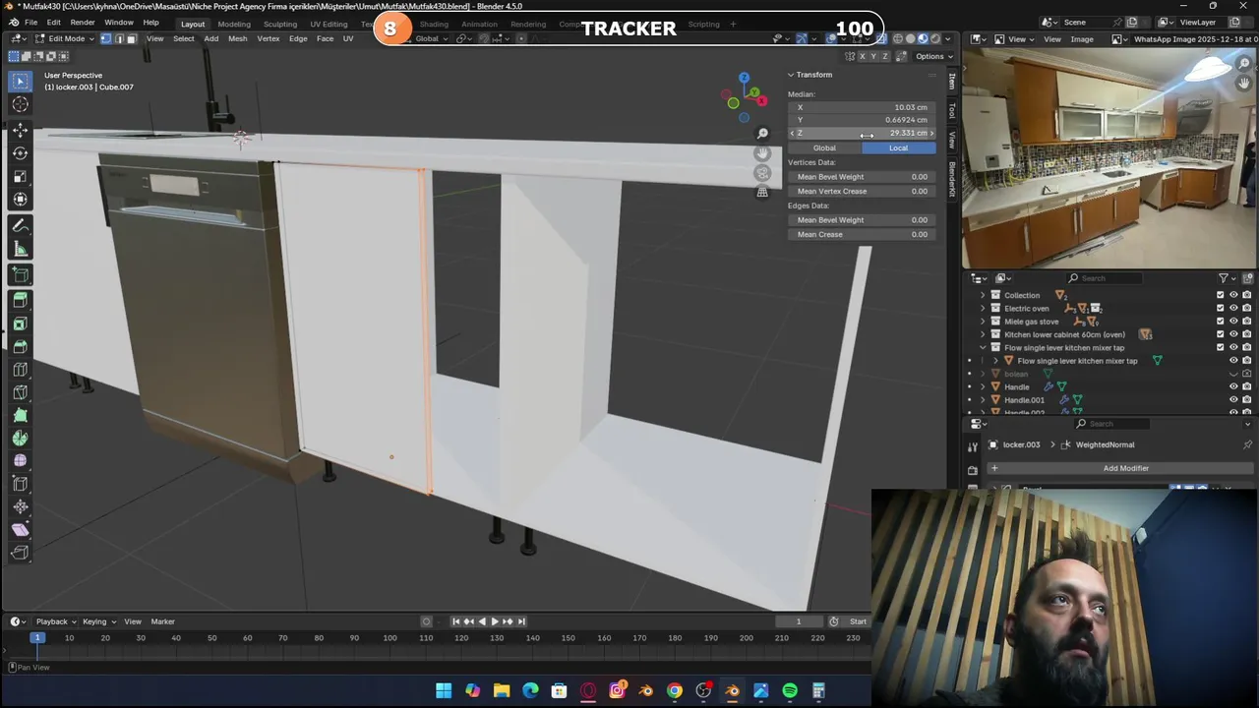Open the Edit Mode dropdown
This screenshot has height=708, width=1259.
pos(65,38)
